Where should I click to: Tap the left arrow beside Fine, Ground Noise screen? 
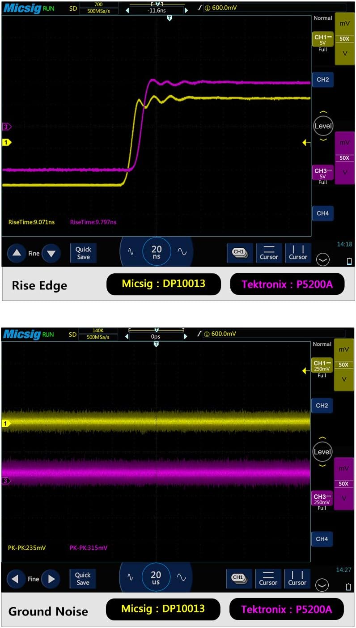pyautogui.click(x=16, y=579)
